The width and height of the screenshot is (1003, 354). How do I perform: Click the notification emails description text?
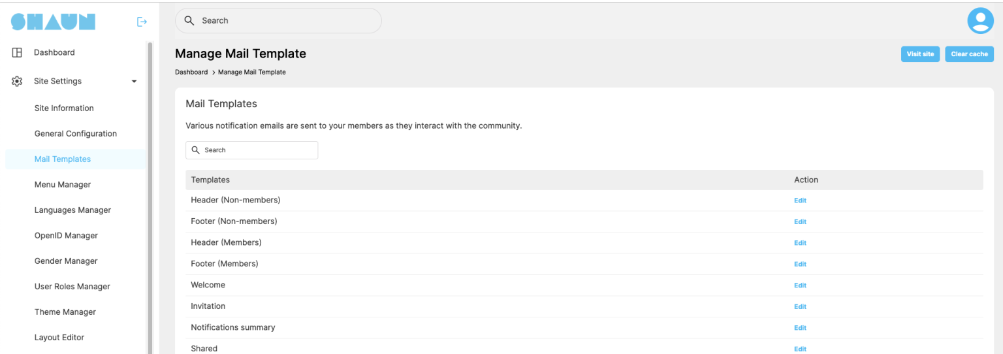[x=354, y=126]
